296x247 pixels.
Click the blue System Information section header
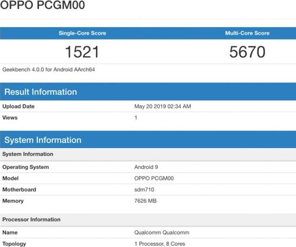[x=148, y=140]
